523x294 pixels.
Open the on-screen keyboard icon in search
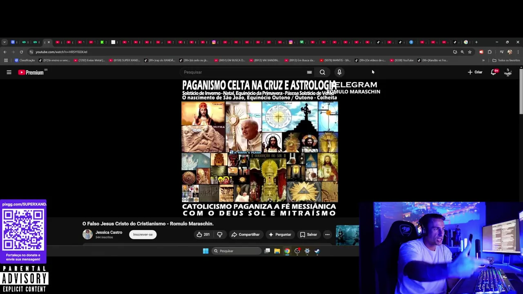[309, 72]
